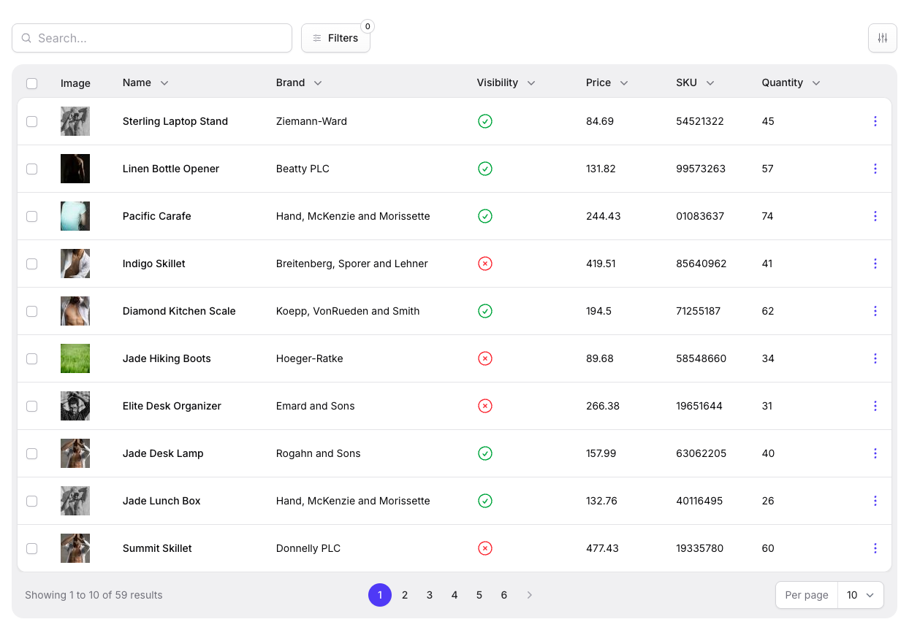Select the Jade Hiking Boots row checkbox
Image resolution: width=909 pixels, height=630 pixels.
[31, 358]
